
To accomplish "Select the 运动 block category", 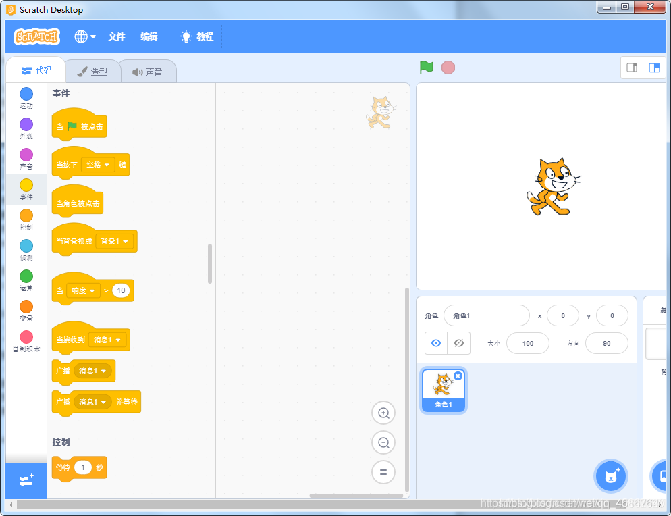I will pos(26,98).
